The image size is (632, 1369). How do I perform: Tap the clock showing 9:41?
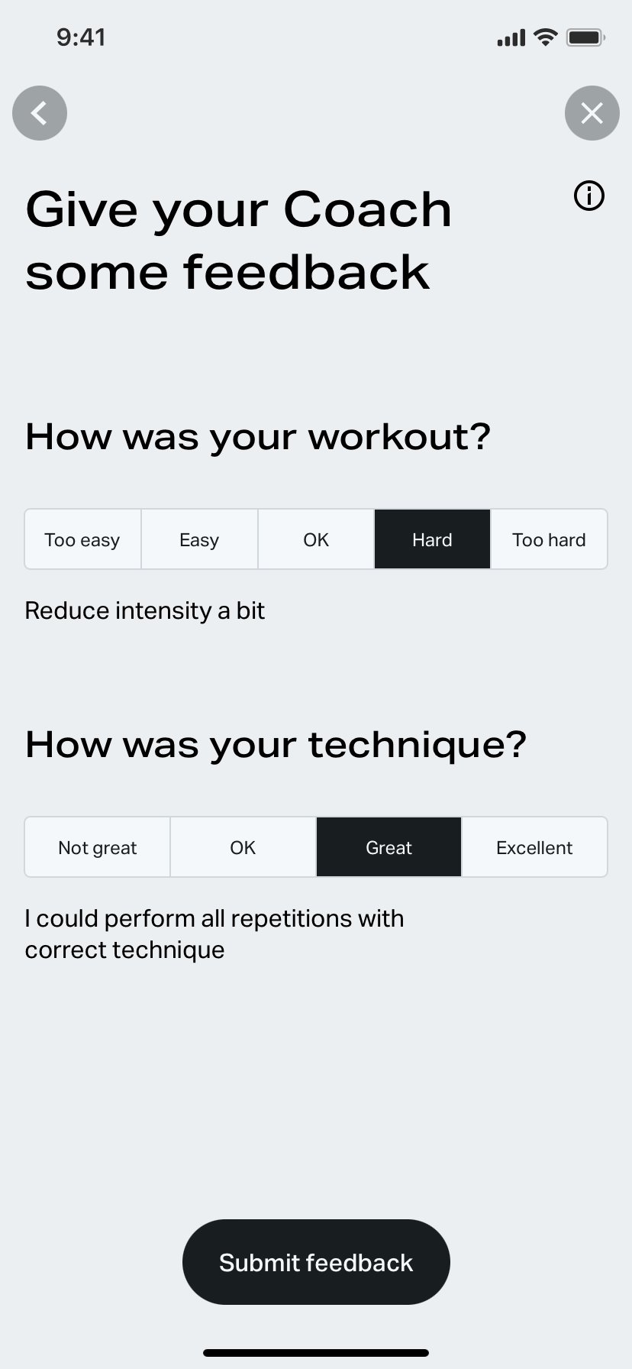tap(82, 37)
